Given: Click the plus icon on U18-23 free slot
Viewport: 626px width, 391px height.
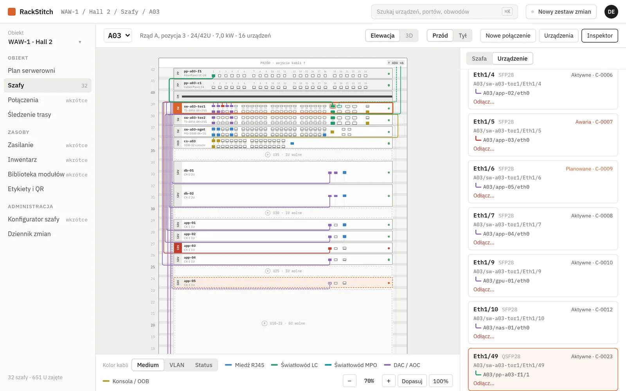Looking at the screenshot, I should 264,323.
